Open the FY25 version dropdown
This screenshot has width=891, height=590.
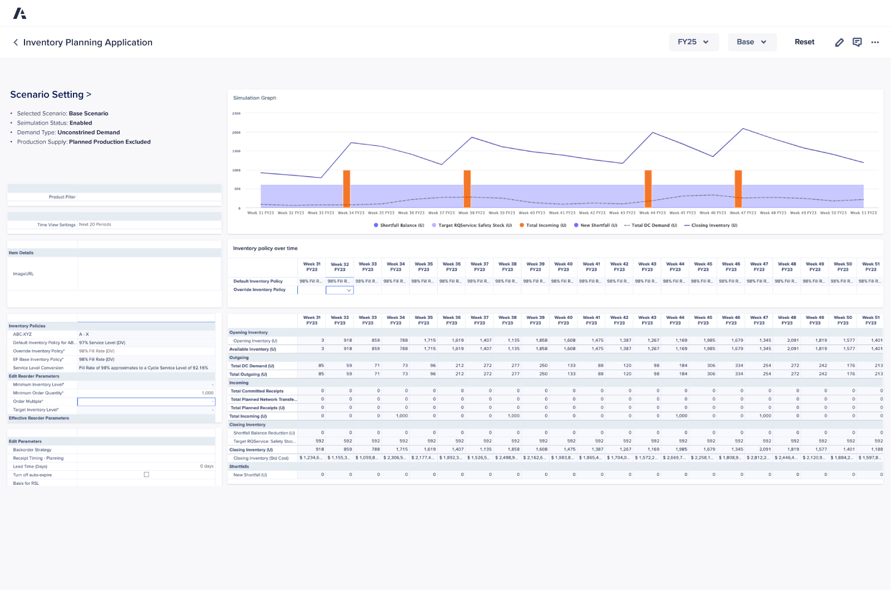click(693, 42)
